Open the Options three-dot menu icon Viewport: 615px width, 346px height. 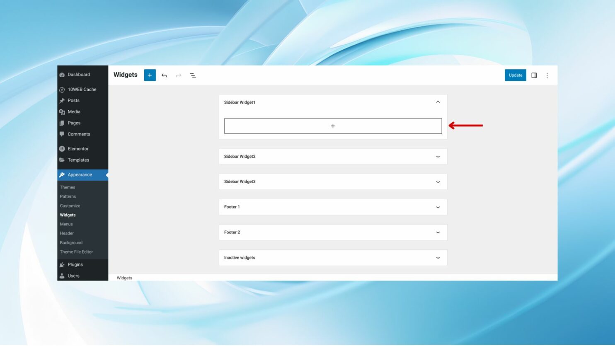(x=547, y=75)
